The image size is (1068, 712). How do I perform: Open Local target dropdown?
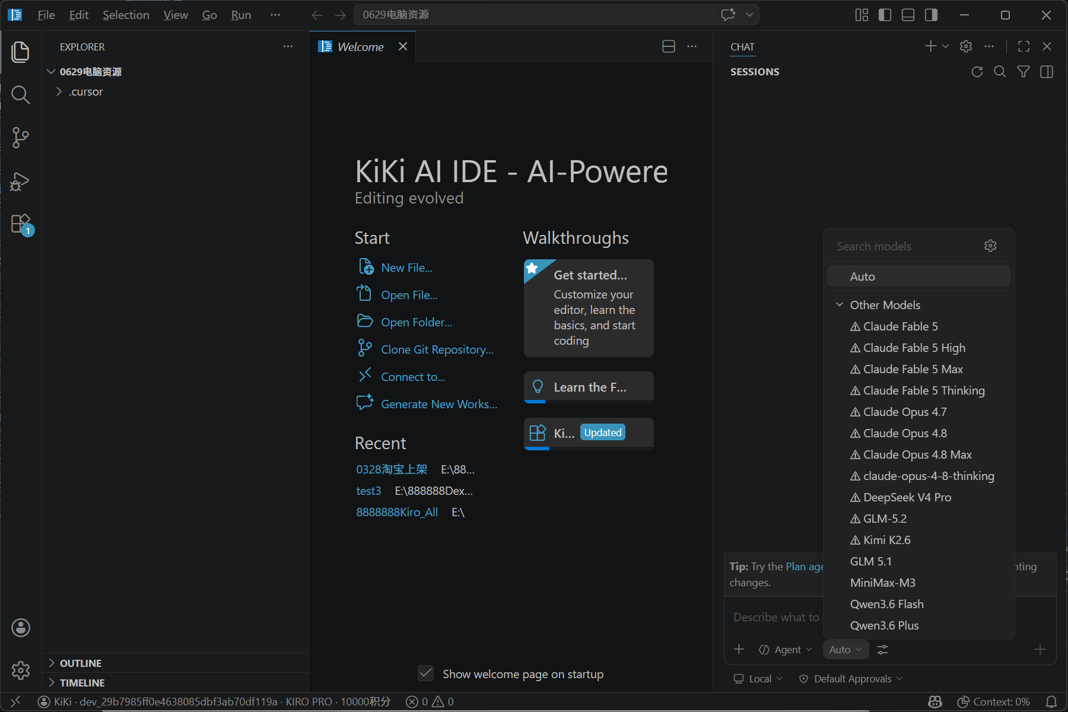point(758,679)
